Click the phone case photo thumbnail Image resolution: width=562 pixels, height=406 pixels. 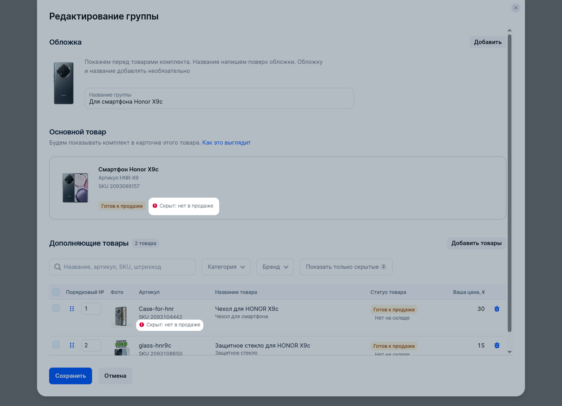pos(121,316)
